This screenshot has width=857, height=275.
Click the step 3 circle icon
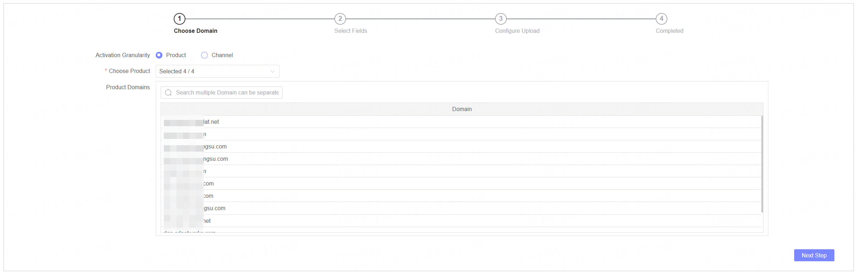[x=501, y=19]
